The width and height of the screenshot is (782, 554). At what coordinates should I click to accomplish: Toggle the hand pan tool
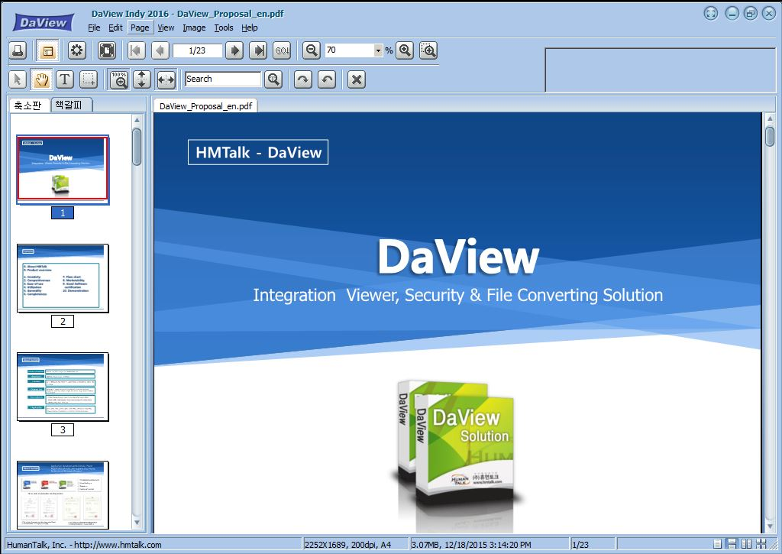(41, 79)
